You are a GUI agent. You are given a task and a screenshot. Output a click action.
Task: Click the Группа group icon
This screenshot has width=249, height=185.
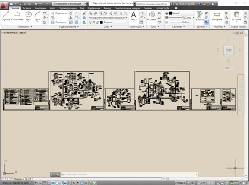tap(200, 16)
